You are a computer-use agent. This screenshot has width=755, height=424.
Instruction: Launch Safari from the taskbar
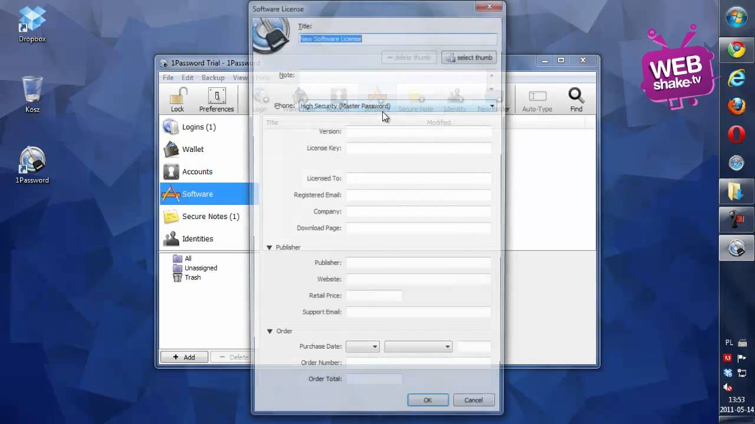tap(737, 163)
